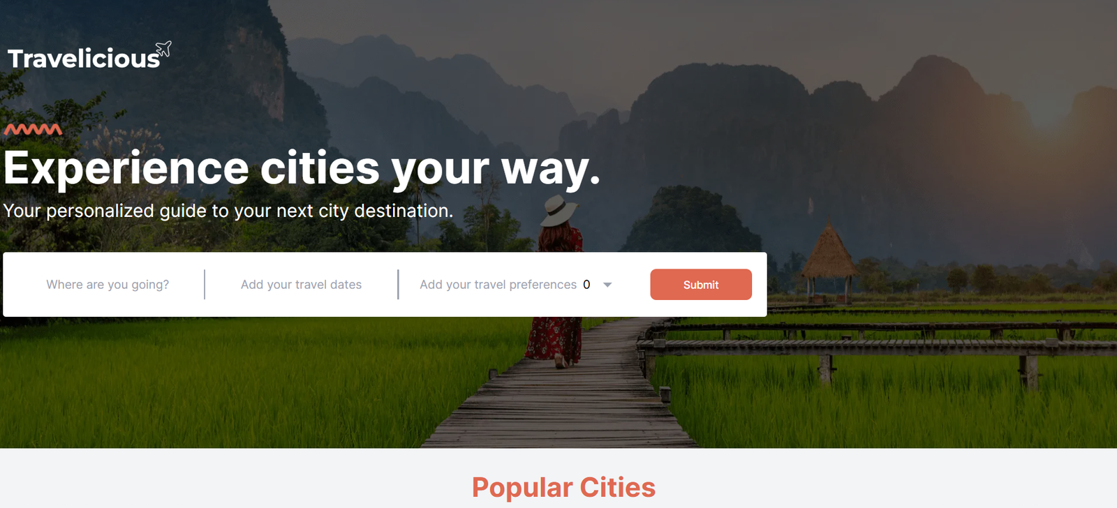
Task: Click the preferences count number 0
Action: (x=586, y=285)
